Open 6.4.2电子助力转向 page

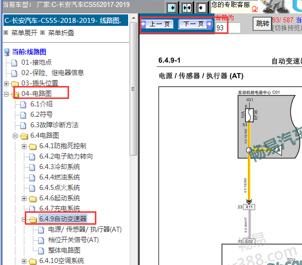pos(66,156)
